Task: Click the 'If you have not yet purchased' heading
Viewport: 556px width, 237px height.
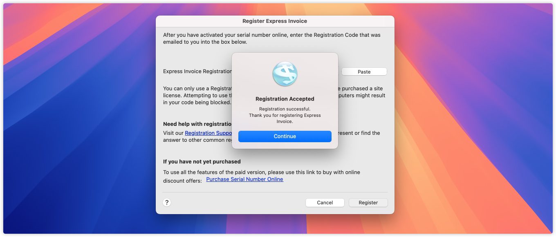Action: point(202,162)
